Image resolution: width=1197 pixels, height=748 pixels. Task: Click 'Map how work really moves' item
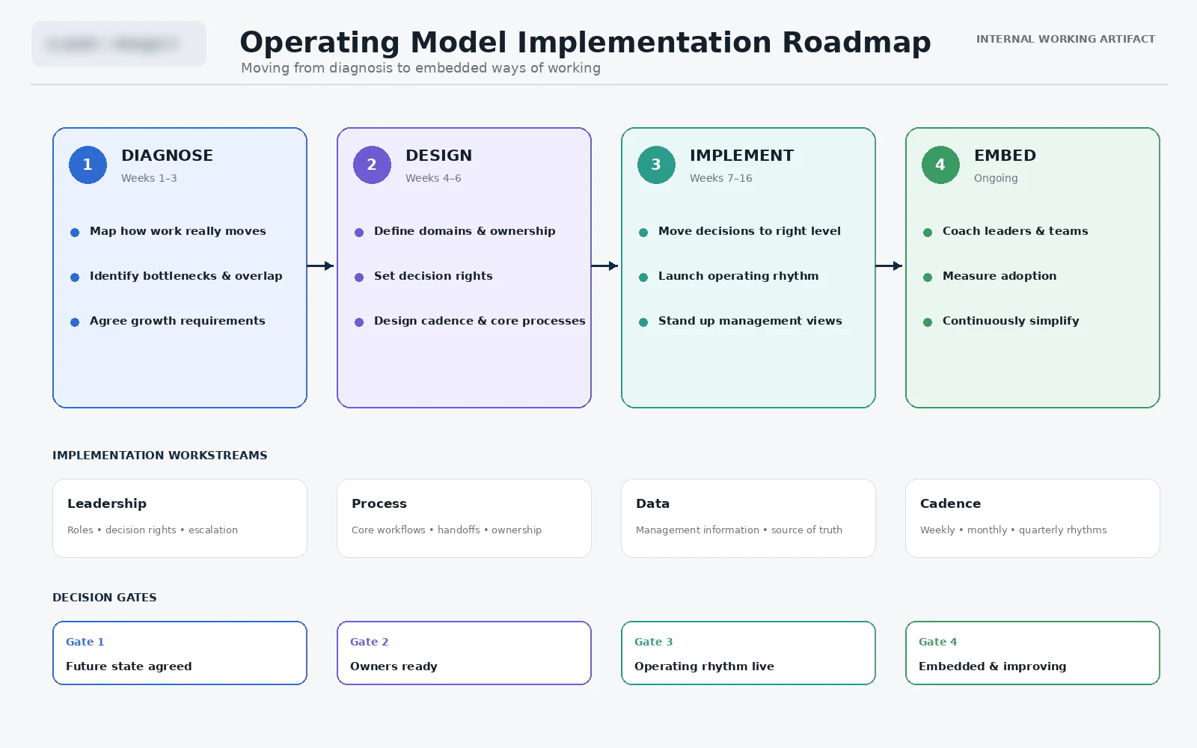[178, 231]
